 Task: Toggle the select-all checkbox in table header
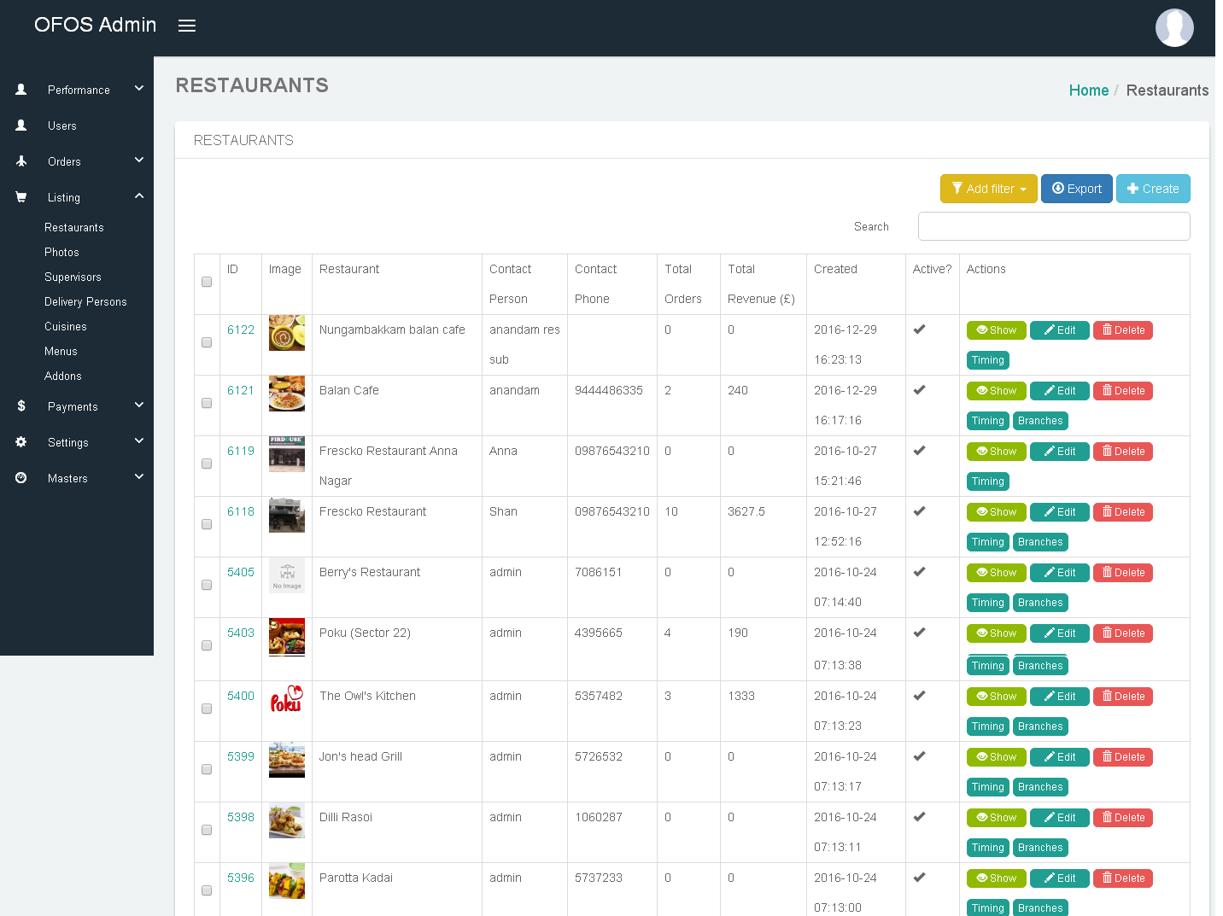coord(207,282)
